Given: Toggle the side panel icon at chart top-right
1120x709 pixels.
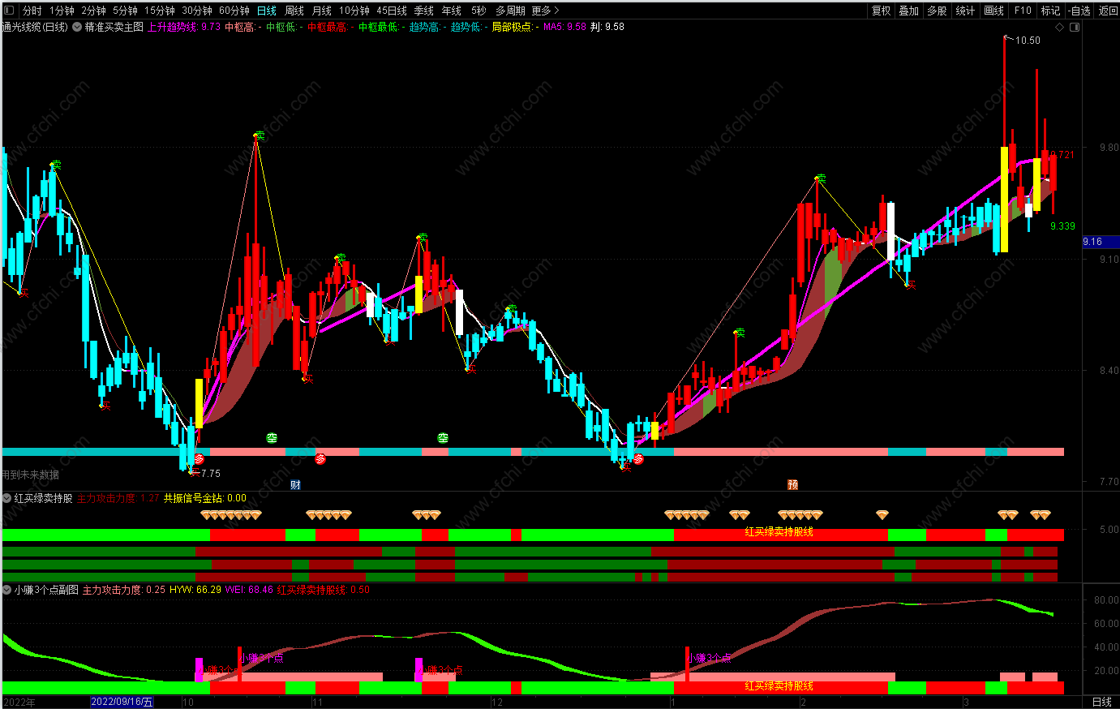Looking at the screenshot, I should coord(1075,27).
